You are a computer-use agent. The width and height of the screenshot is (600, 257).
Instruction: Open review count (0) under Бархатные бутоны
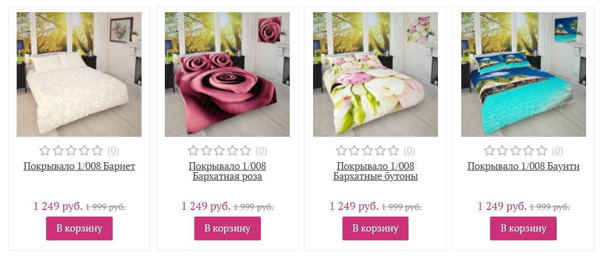(409, 151)
